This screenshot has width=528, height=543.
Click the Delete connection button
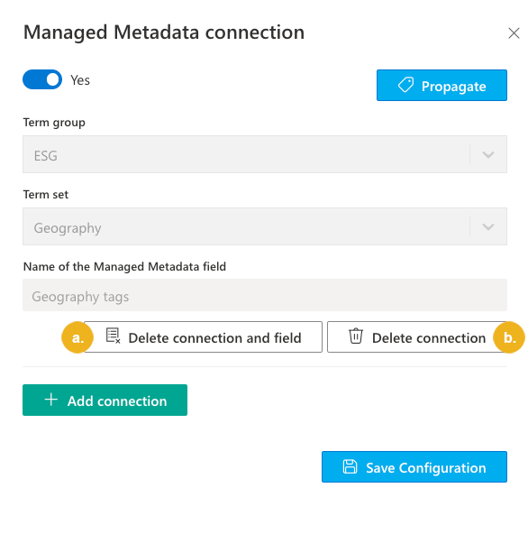click(x=417, y=337)
